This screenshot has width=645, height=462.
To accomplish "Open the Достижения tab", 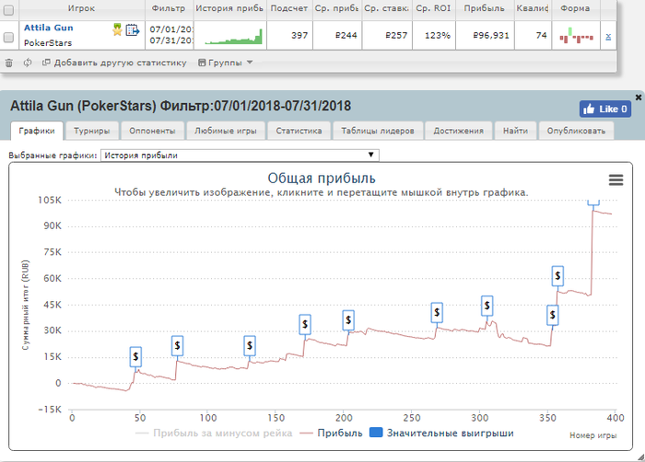I will tap(458, 131).
